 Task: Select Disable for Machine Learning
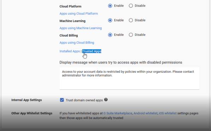pos(131,20)
